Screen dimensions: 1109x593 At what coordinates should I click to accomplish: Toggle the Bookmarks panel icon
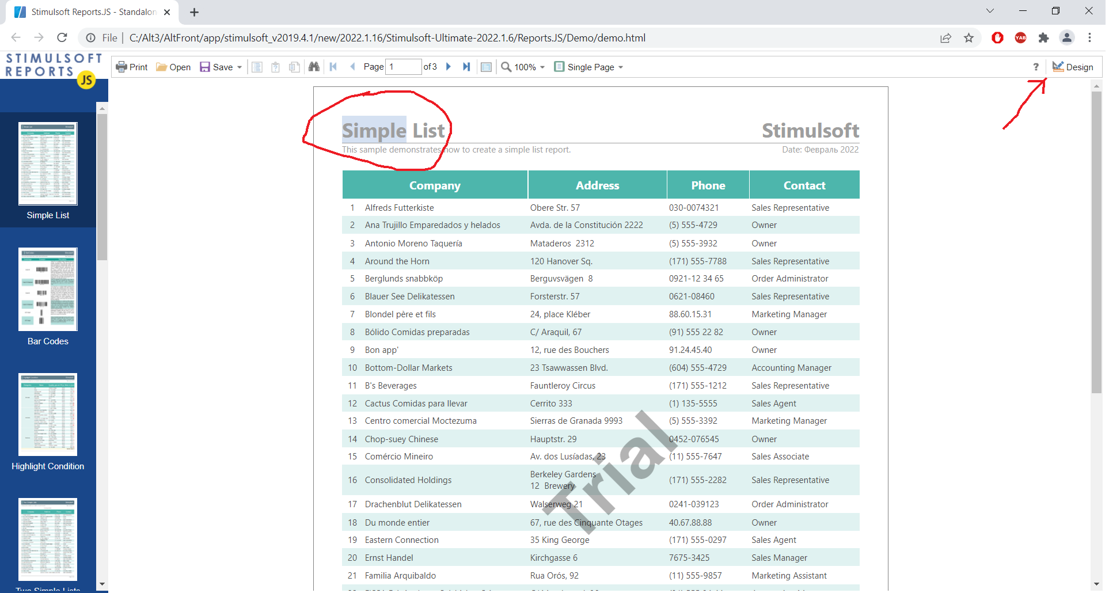(x=257, y=67)
